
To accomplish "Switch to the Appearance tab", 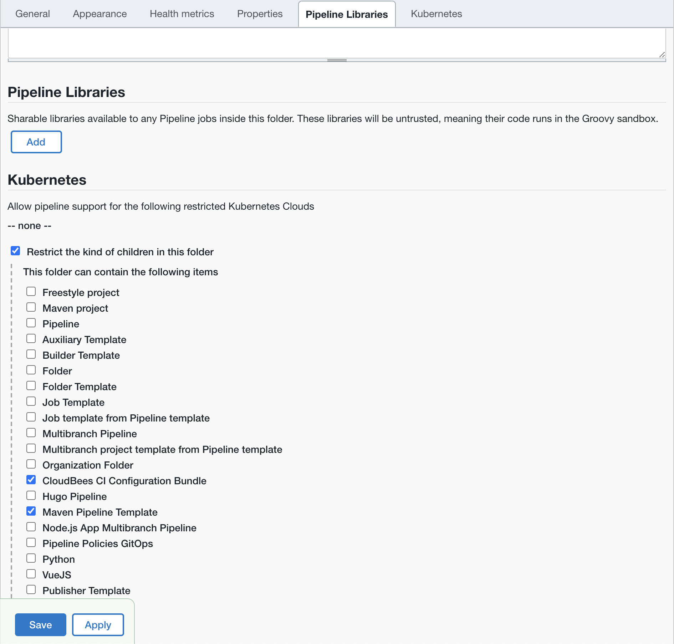I will 99,14.
